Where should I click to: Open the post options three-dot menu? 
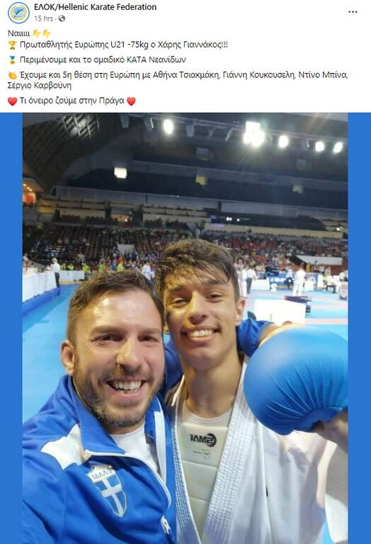pos(353,12)
